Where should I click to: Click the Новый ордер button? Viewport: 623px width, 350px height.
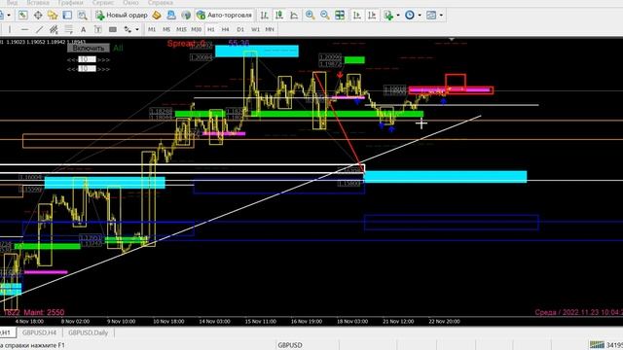pos(122,16)
